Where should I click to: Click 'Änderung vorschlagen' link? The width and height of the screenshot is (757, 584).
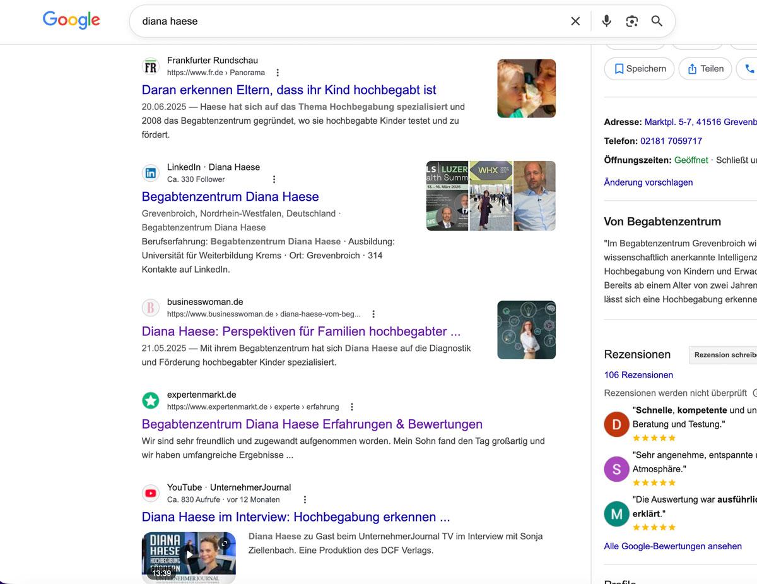[648, 182]
